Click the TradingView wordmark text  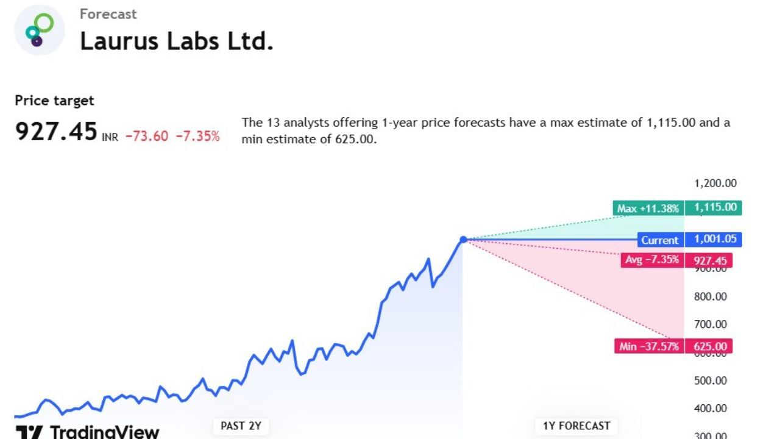click(105, 432)
